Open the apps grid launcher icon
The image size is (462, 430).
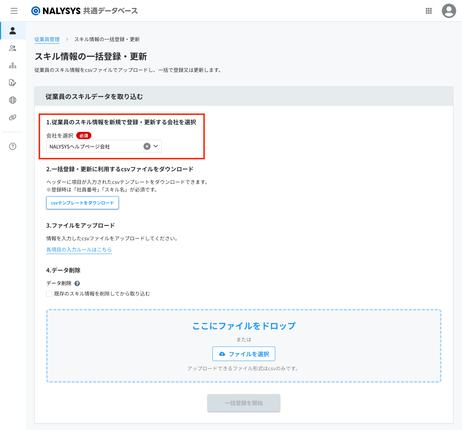429,11
